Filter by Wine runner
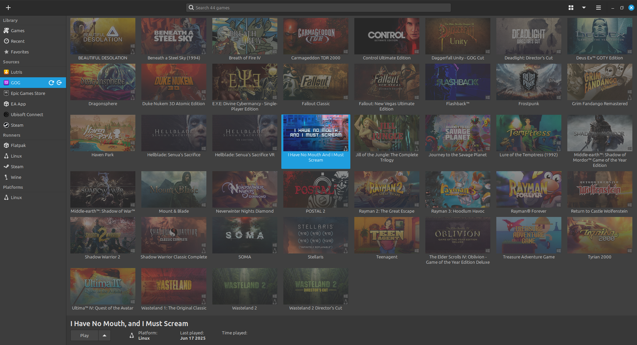The height and width of the screenshot is (345, 637). click(33, 177)
